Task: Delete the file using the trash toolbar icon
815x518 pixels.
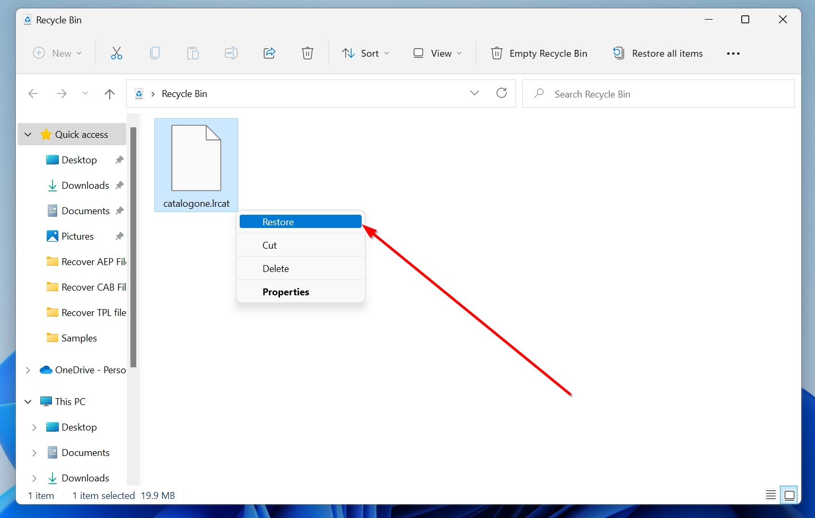Action: tap(308, 53)
